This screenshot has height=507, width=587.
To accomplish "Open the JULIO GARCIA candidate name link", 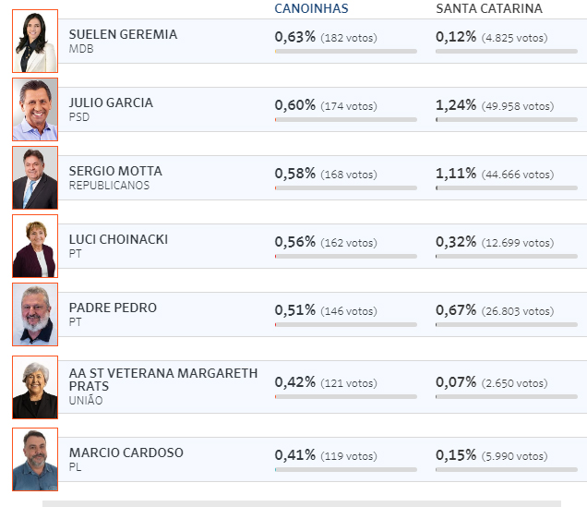I will click(111, 103).
